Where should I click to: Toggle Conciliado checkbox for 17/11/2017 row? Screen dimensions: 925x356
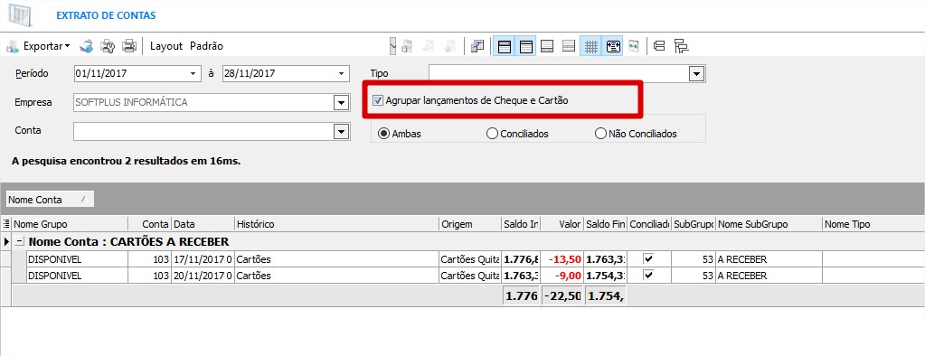(649, 258)
